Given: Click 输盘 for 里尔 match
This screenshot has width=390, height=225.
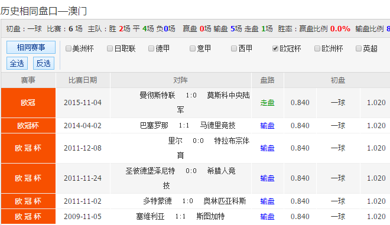Looking at the screenshot, I should click(267, 148).
